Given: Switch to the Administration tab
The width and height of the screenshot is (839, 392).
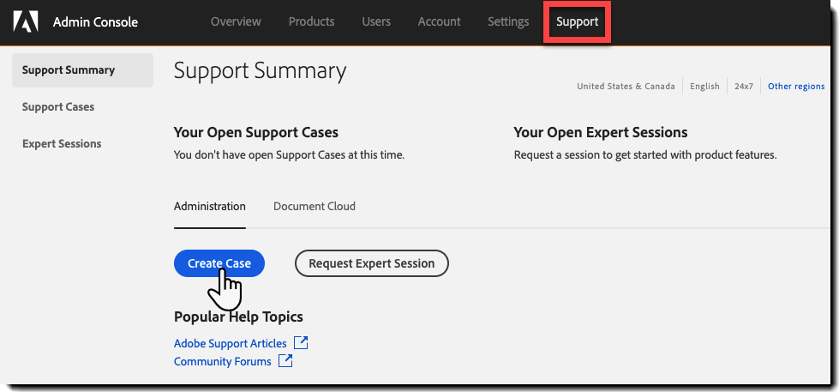Looking at the screenshot, I should click(x=210, y=207).
